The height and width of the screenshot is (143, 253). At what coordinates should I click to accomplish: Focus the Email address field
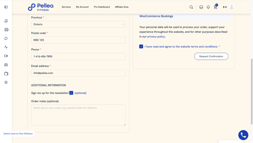(x=78, y=73)
